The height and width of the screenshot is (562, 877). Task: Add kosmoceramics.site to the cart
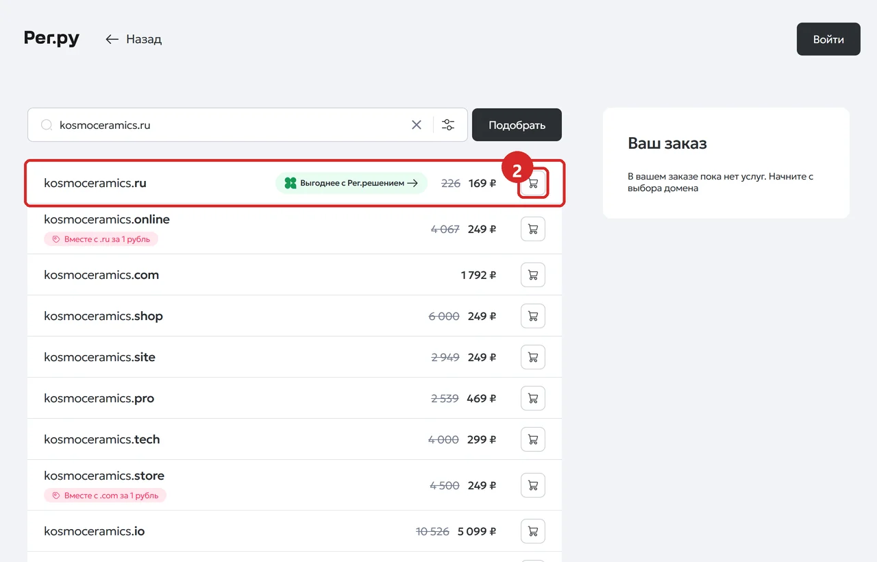(533, 357)
